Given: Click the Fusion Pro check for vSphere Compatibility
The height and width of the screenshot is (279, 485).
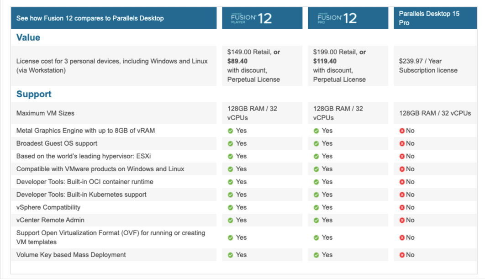Looking at the screenshot, I should click(316, 208).
